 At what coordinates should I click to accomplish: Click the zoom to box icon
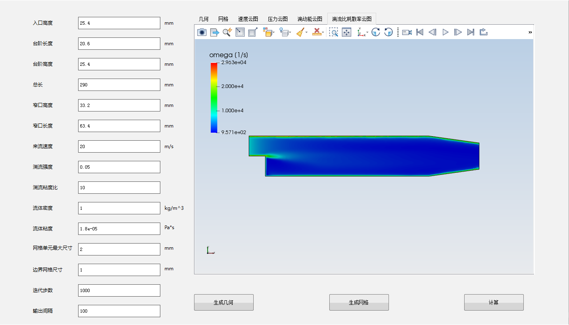(334, 32)
